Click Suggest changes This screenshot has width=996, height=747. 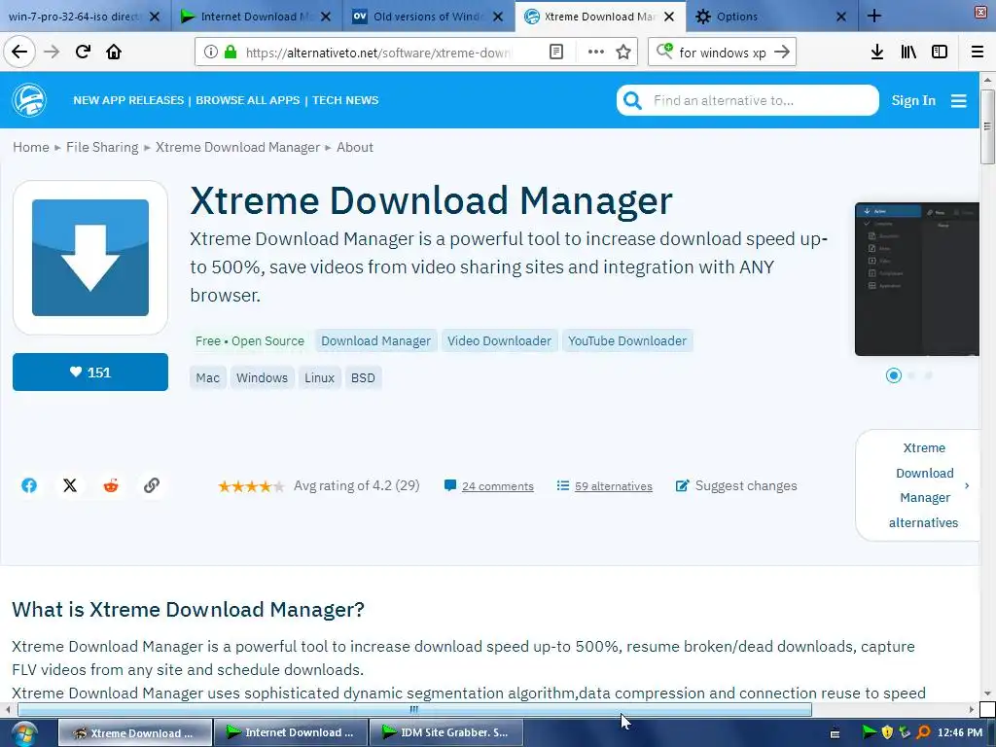point(736,486)
